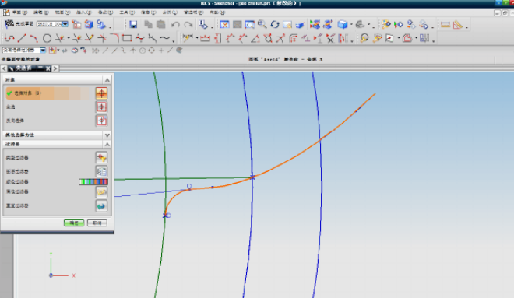The width and height of the screenshot is (514, 298).
Task: Click the Save floppy disk icon
Action: pyautogui.click(x=133, y=24)
